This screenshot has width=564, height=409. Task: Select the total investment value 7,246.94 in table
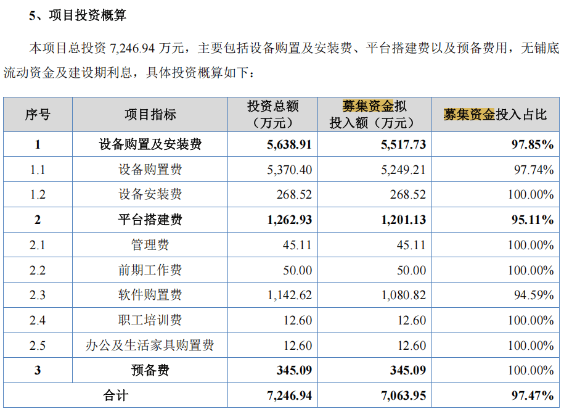click(x=290, y=395)
